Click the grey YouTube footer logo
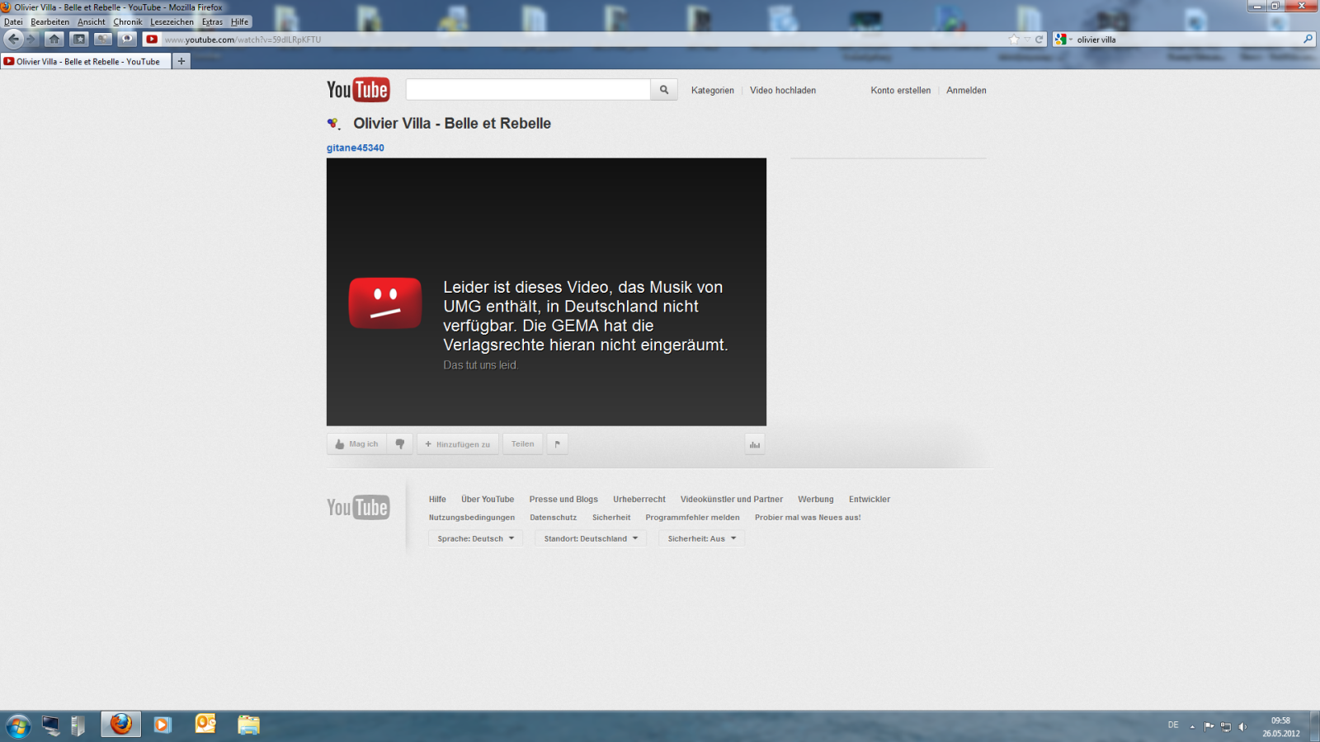The image size is (1320, 742). [358, 508]
